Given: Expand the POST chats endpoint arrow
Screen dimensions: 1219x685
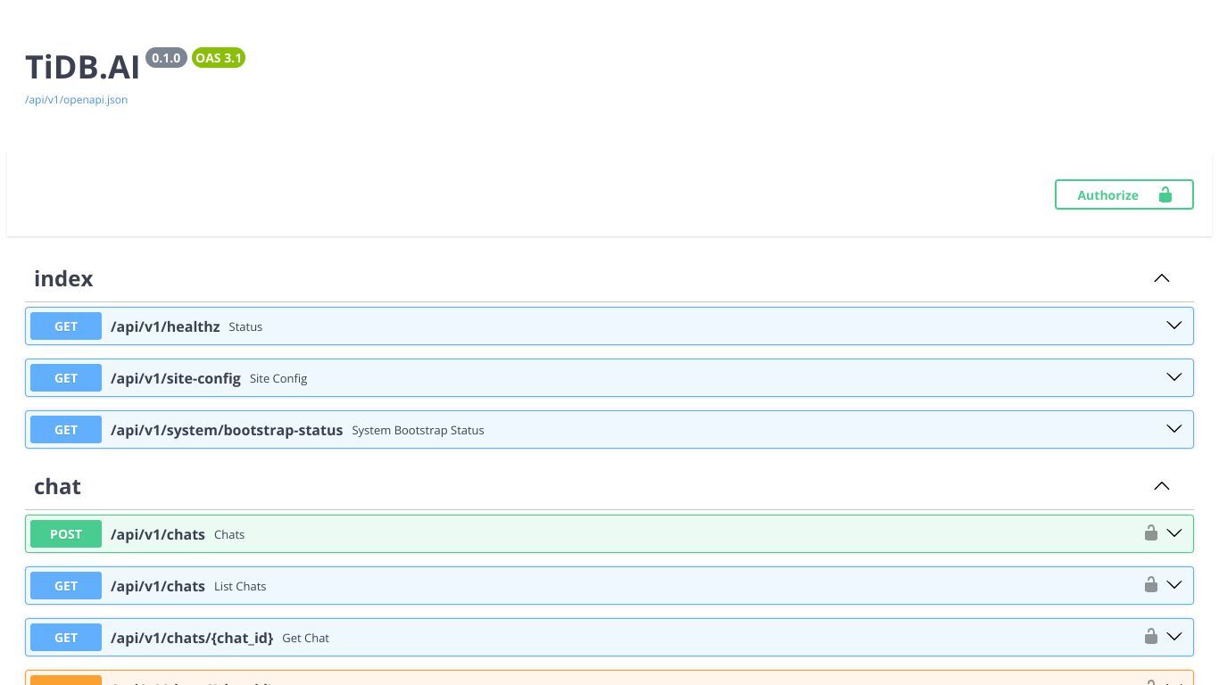Looking at the screenshot, I should [x=1174, y=533].
